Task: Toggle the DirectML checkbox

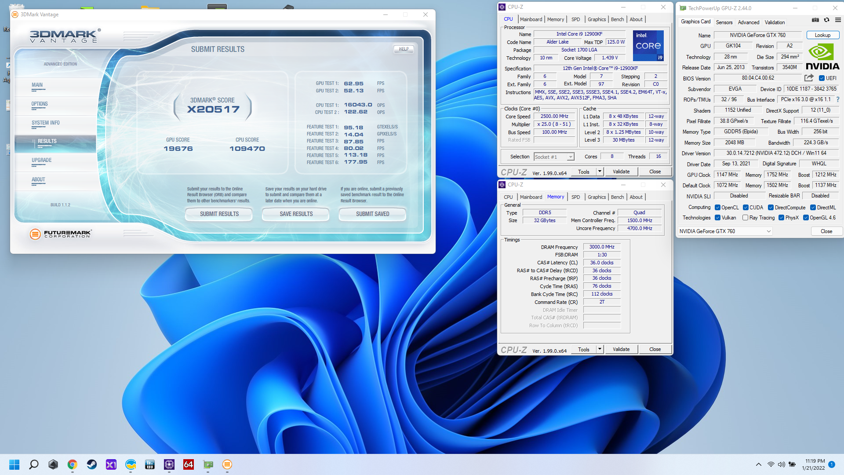Action: click(x=813, y=208)
